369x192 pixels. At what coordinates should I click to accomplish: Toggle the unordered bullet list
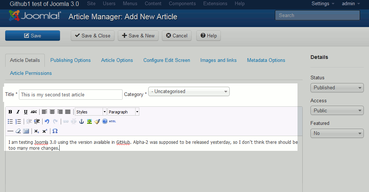[x=10, y=122]
